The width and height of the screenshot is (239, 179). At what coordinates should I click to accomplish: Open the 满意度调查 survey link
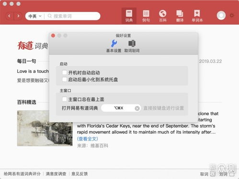[x=56, y=174]
